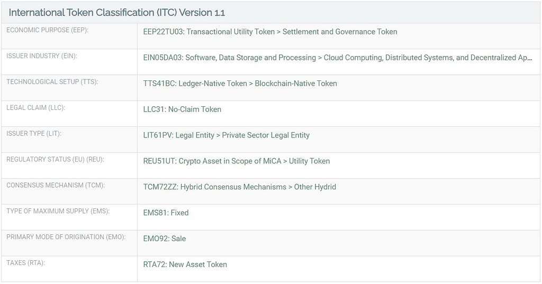Click LLC31 No-Claim Token value
Viewport: 542px width, 284px height.
pos(182,109)
